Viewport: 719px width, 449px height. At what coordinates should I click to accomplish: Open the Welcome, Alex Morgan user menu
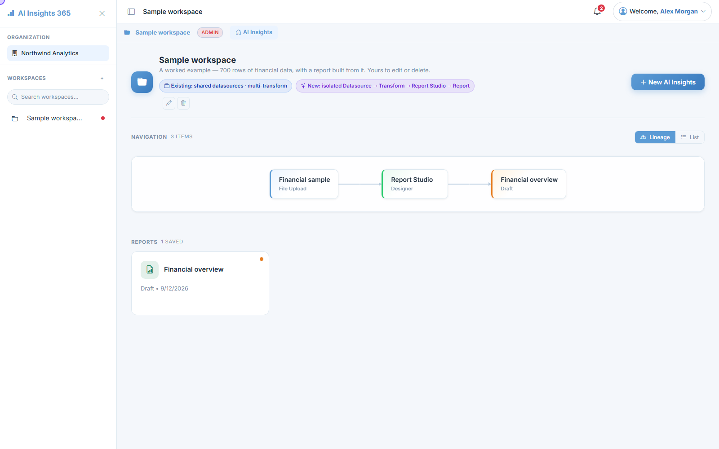point(662,12)
